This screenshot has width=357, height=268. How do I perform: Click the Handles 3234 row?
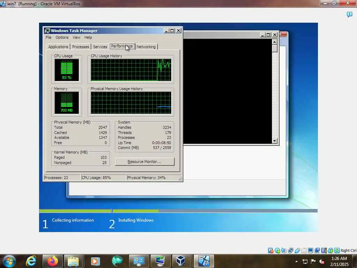[x=145, y=127]
